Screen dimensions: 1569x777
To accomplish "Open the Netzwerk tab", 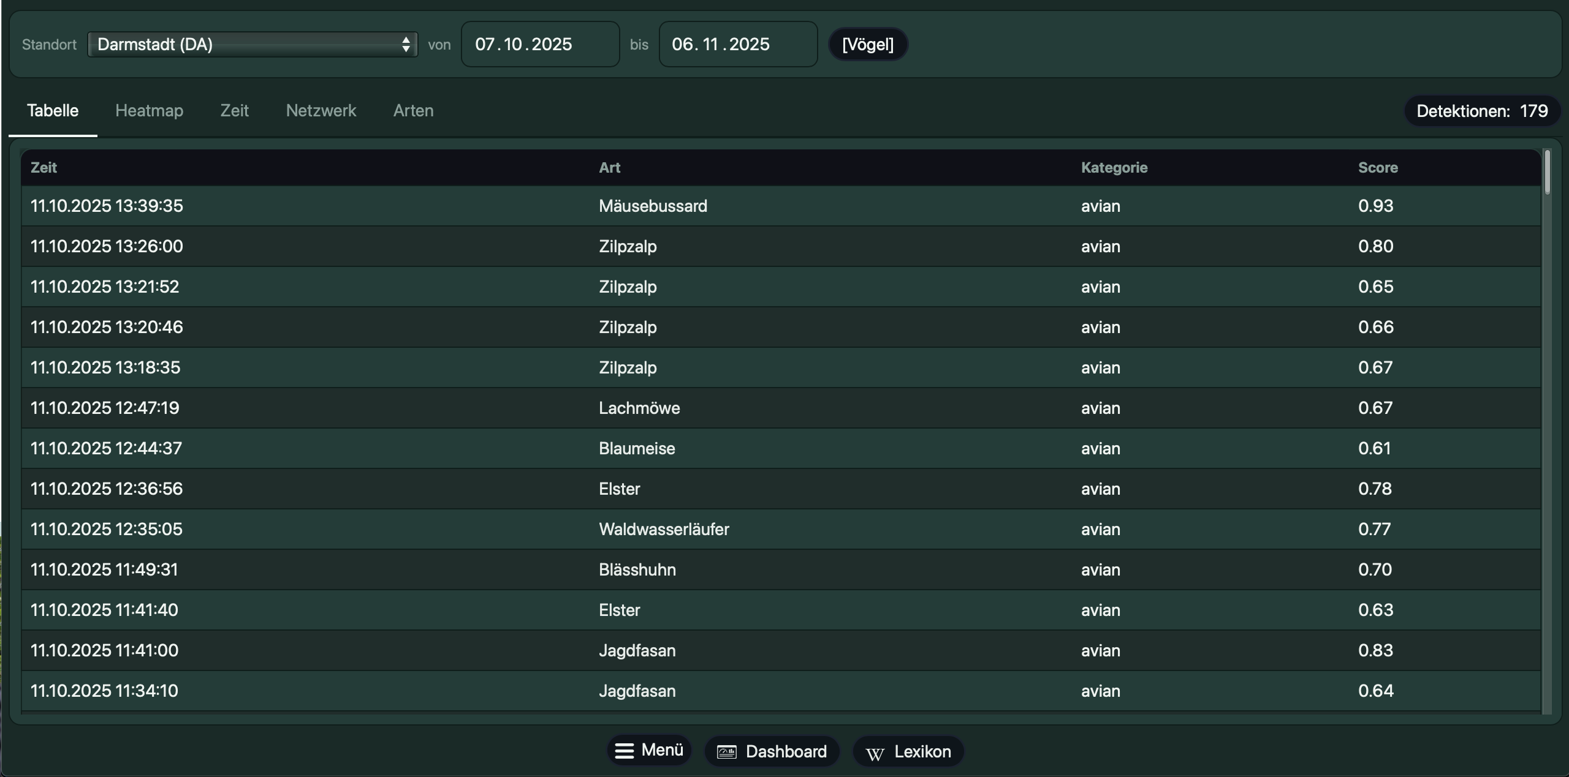I will 321,111.
